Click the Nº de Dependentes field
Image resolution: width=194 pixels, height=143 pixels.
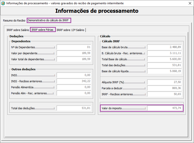tap(74, 47)
